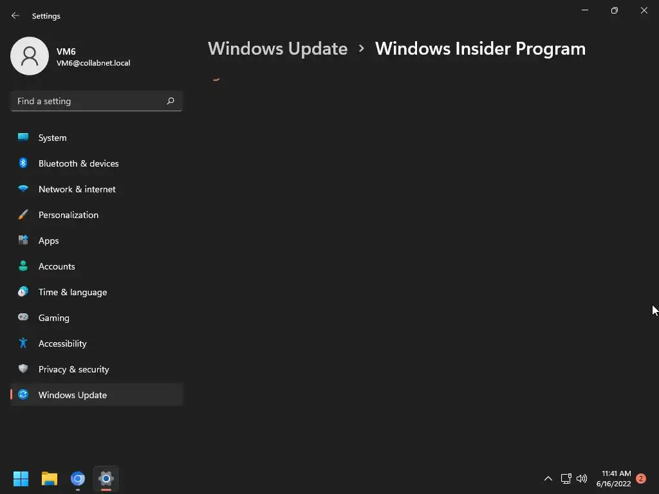Click the volume speaker tray icon
The height and width of the screenshot is (494, 659).
pos(582,479)
